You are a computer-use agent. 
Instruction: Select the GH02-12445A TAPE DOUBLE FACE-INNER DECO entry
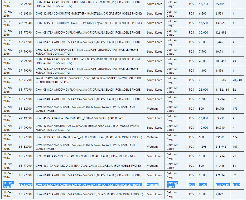point(88,4)
